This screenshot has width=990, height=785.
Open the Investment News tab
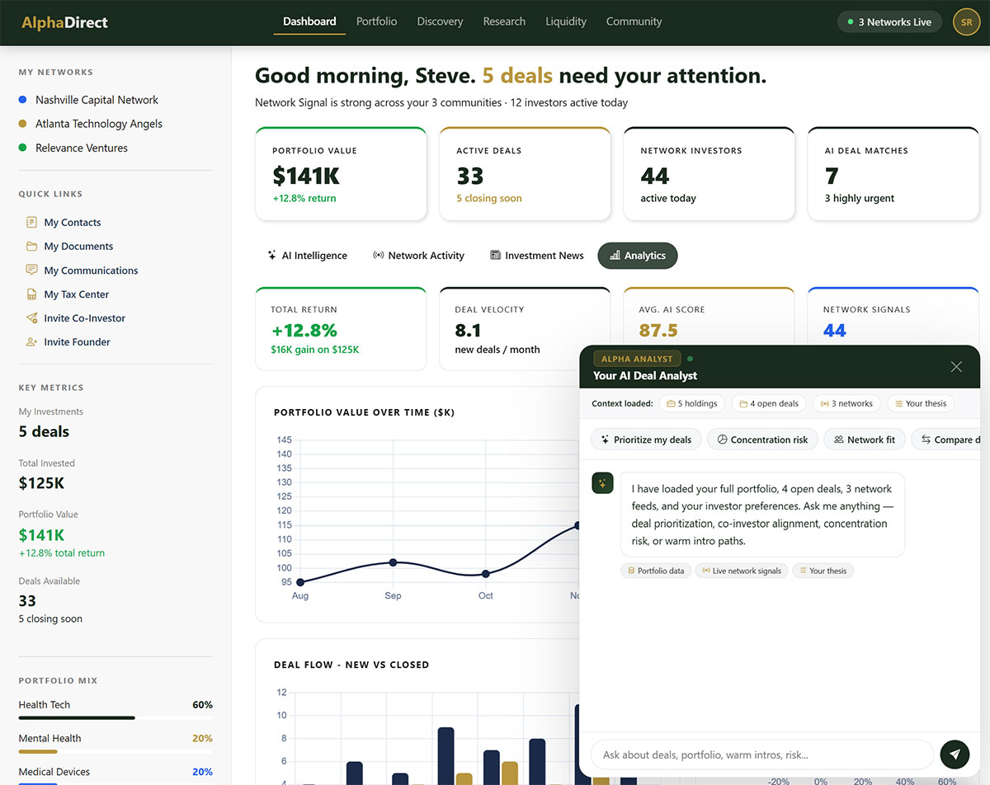537,256
